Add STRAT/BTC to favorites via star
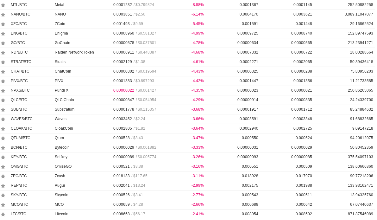 point(3,62)
